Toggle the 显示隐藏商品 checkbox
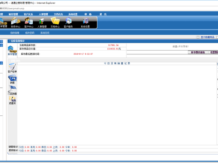The image size is (218, 163). (198, 37)
